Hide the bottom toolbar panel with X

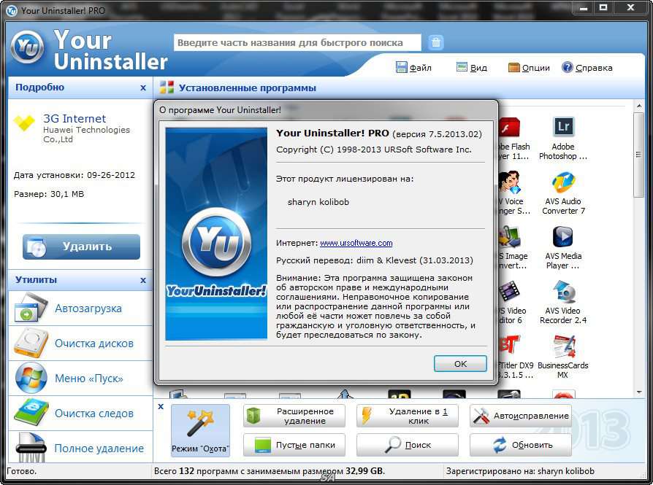point(161,405)
